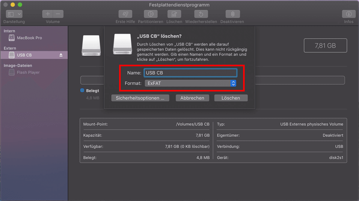The image size is (359, 201).
Task: Show the Infos panel
Action: 349,14
